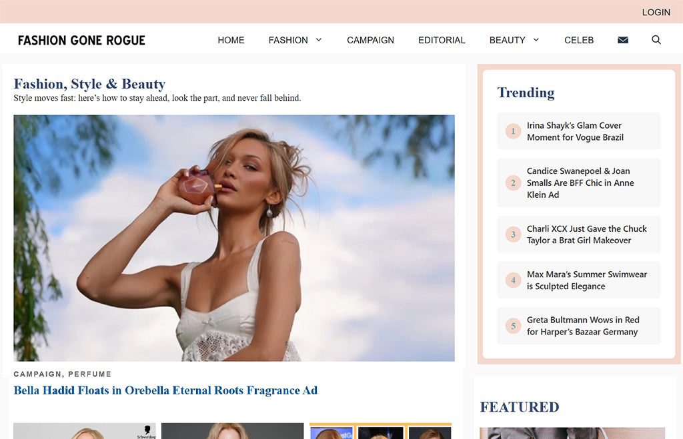The width and height of the screenshot is (683, 439).
Task: Open the Perfume category tag
Action: click(x=90, y=374)
